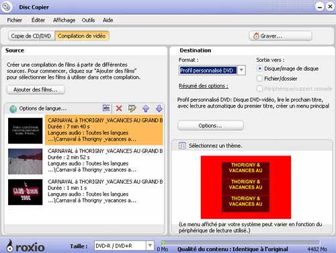The image size is (336, 253).
Task: Click the red DVD menu theme preview
Action: click(246, 187)
